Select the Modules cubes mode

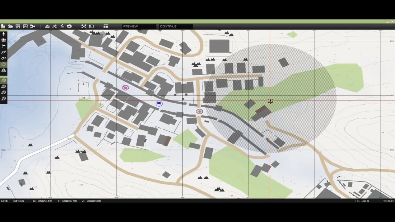pos(4,71)
